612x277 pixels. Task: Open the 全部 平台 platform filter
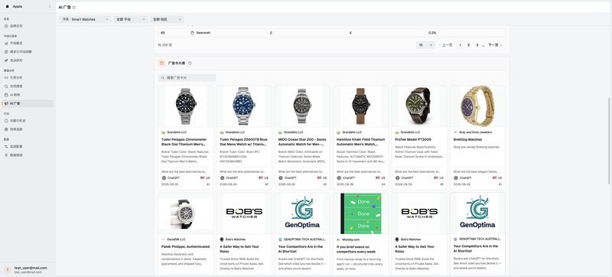pyautogui.click(x=131, y=19)
